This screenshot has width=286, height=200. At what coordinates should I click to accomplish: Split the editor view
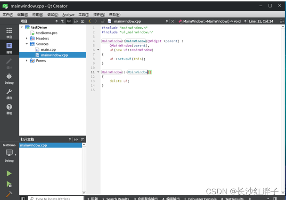[282, 21]
